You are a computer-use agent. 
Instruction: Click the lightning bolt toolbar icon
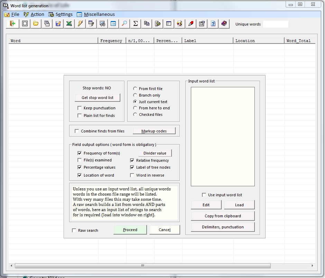(80, 24)
